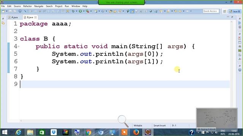Click the Last Edit Location icon

pos(175,11)
